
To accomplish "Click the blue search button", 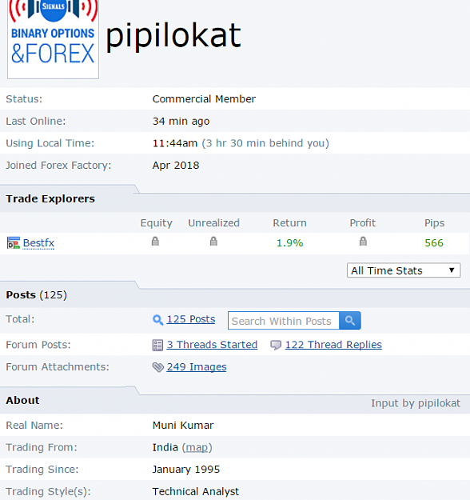I will [x=350, y=321].
